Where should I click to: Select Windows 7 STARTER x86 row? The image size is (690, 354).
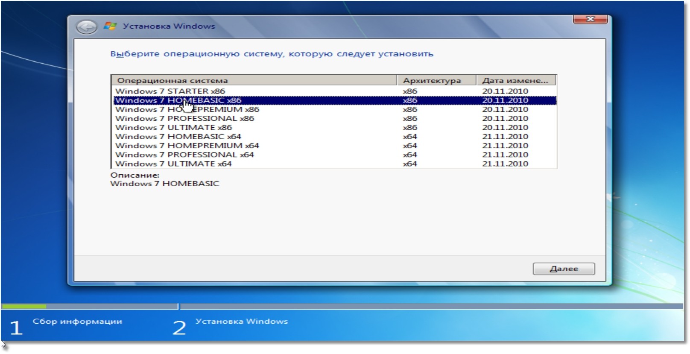point(335,91)
